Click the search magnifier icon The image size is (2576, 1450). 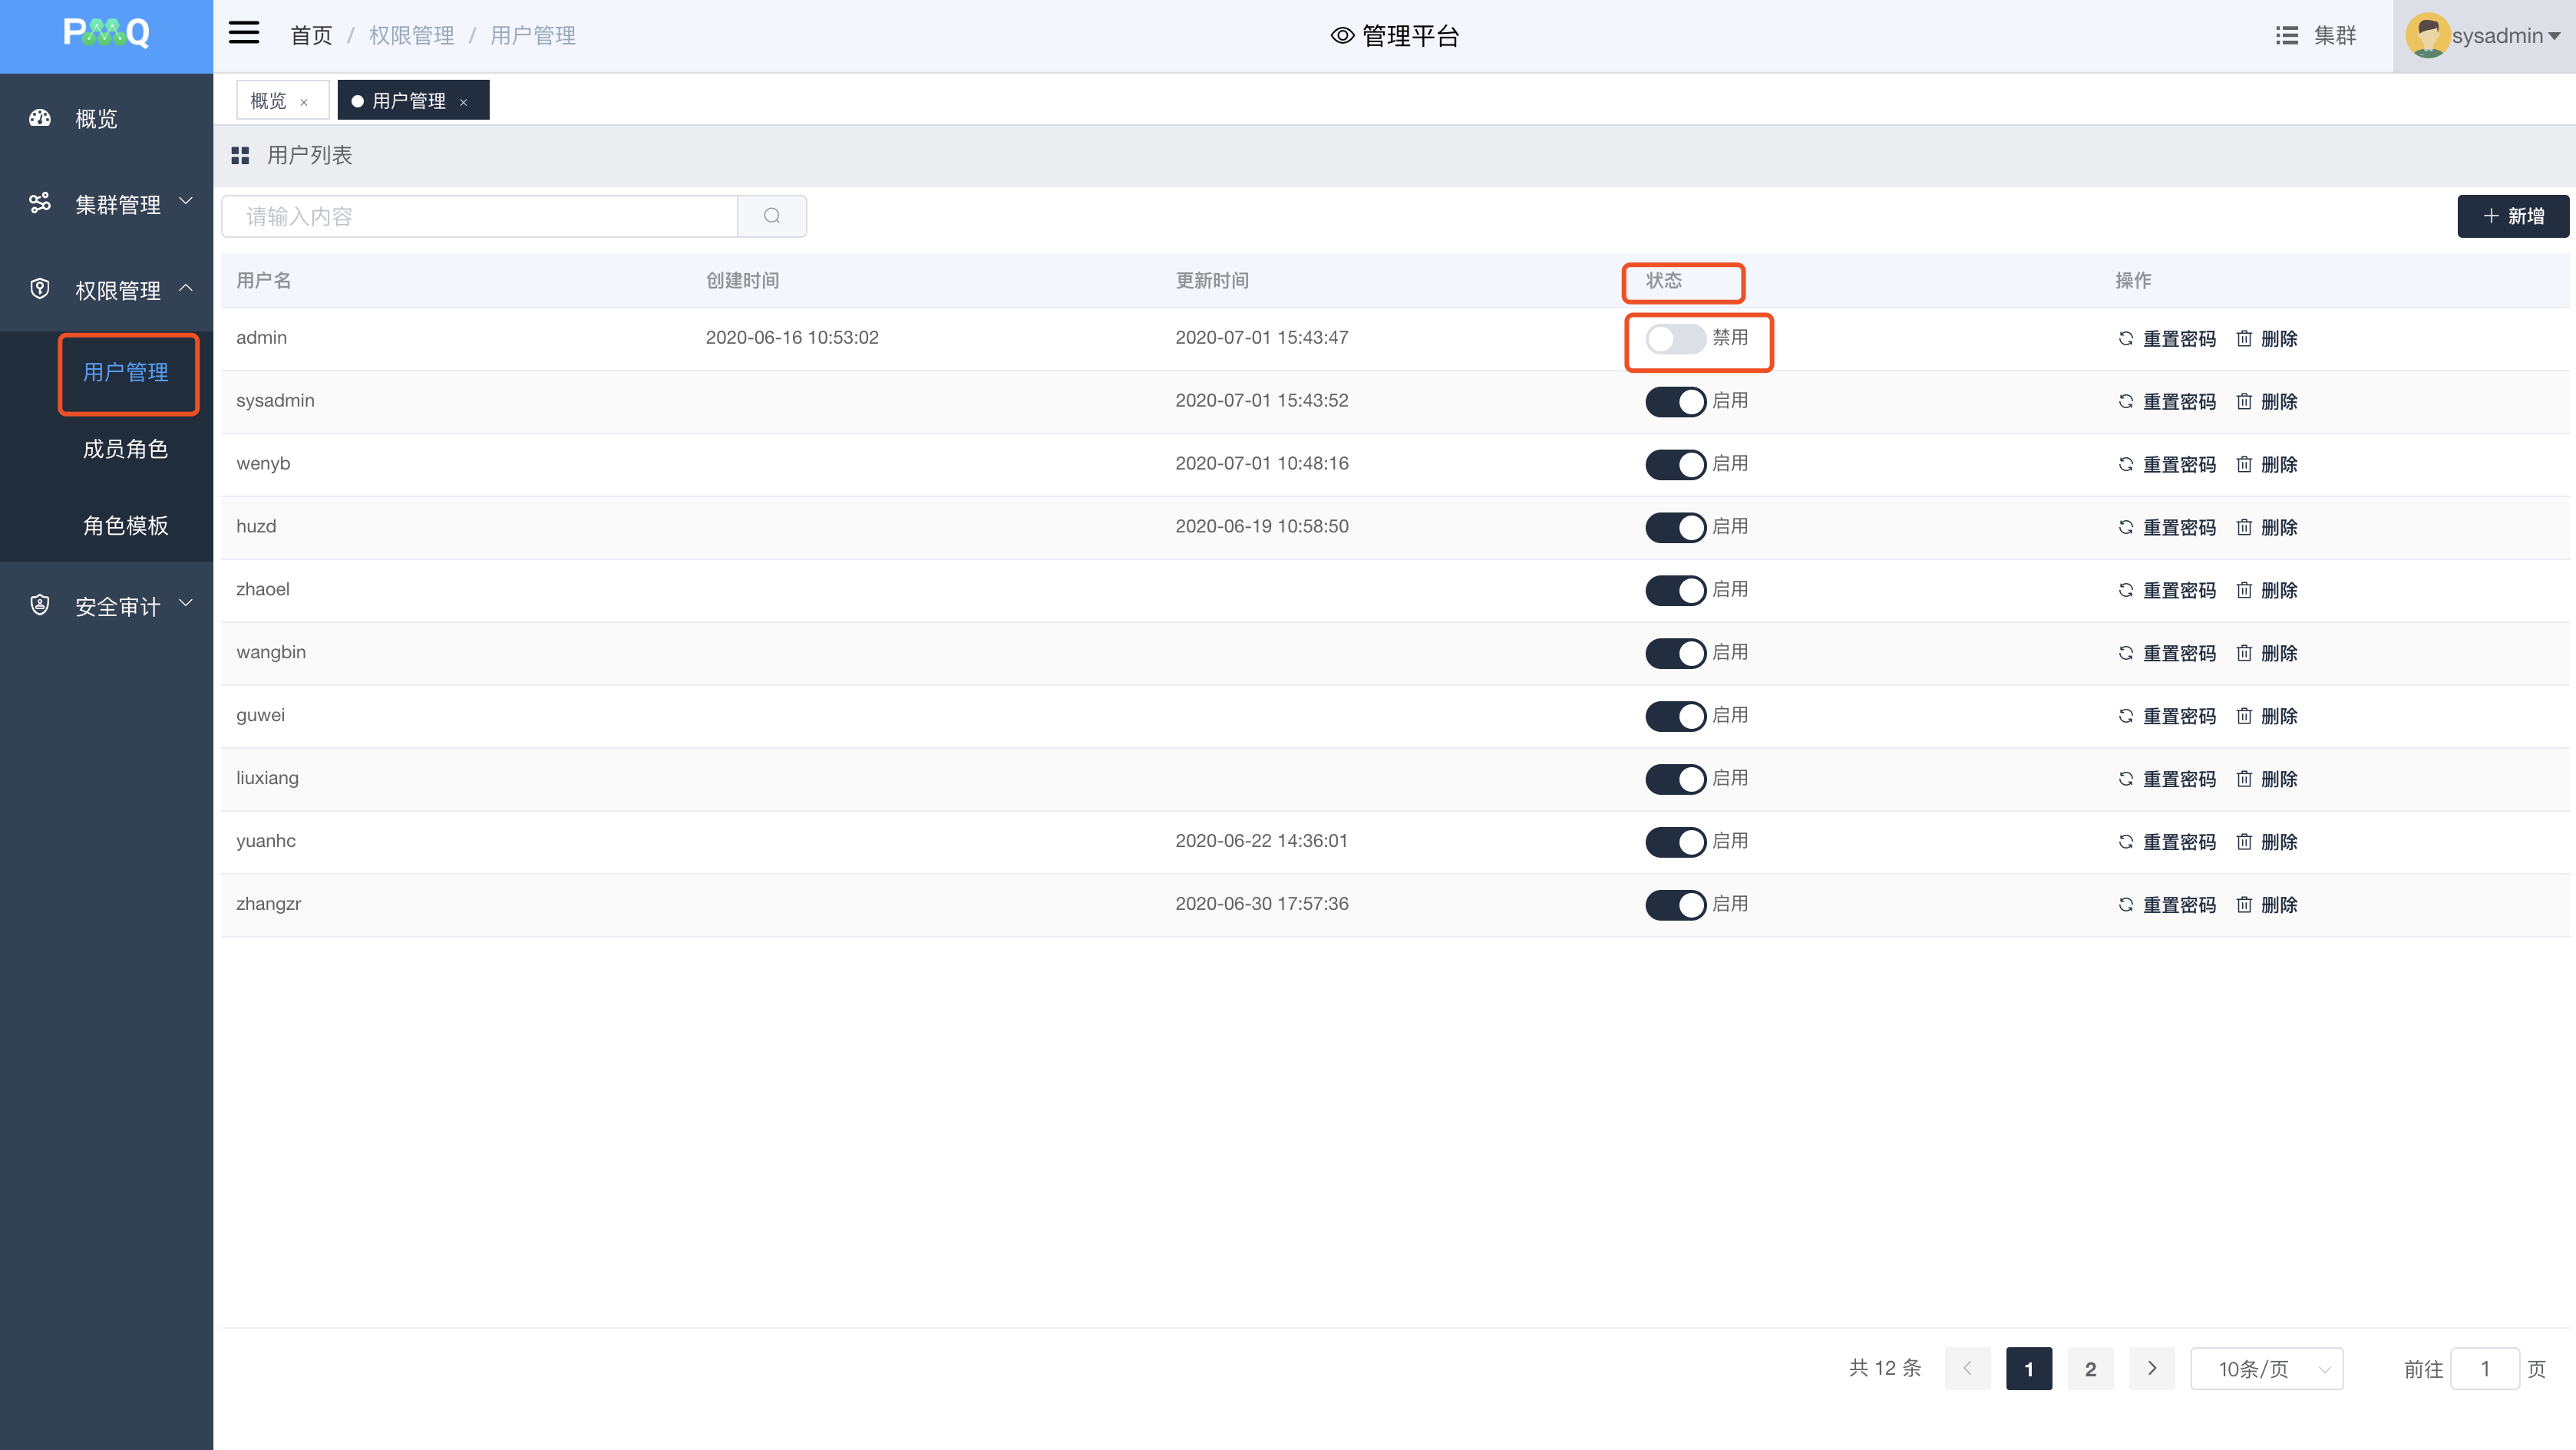pyautogui.click(x=771, y=216)
